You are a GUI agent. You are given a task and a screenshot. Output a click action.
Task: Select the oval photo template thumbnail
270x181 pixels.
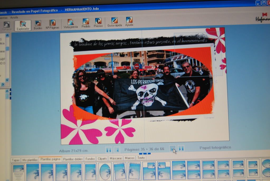[105, 171]
